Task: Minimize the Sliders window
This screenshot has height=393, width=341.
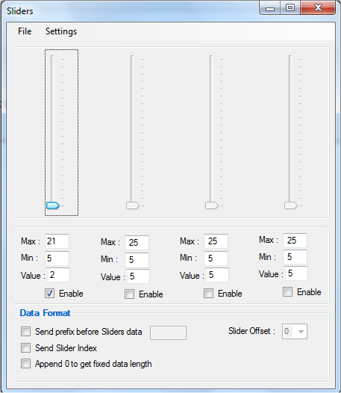Action: click(270, 8)
